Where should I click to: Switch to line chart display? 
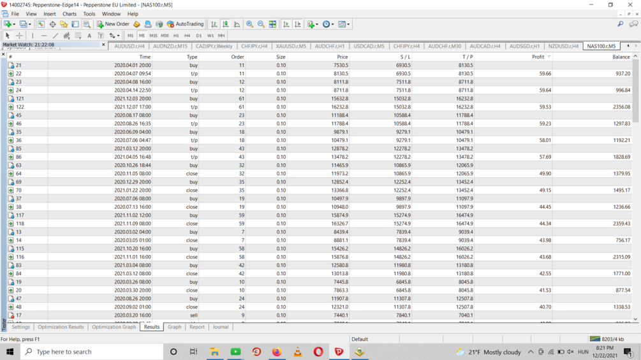pyautogui.click(x=237, y=24)
